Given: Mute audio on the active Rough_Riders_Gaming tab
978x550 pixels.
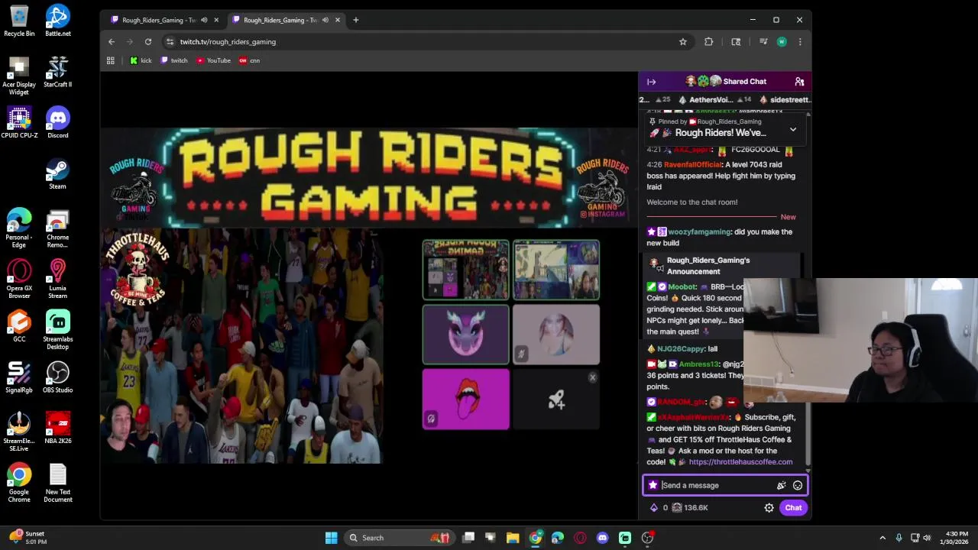Looking at the screenshot, I should tap(325, 20).
